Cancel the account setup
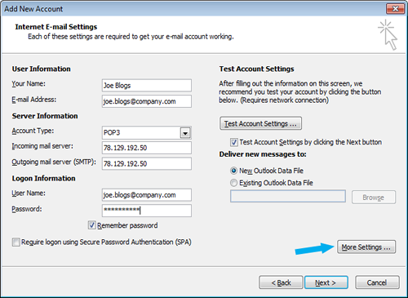Screen dimensions: 408x298 (377, 282)
